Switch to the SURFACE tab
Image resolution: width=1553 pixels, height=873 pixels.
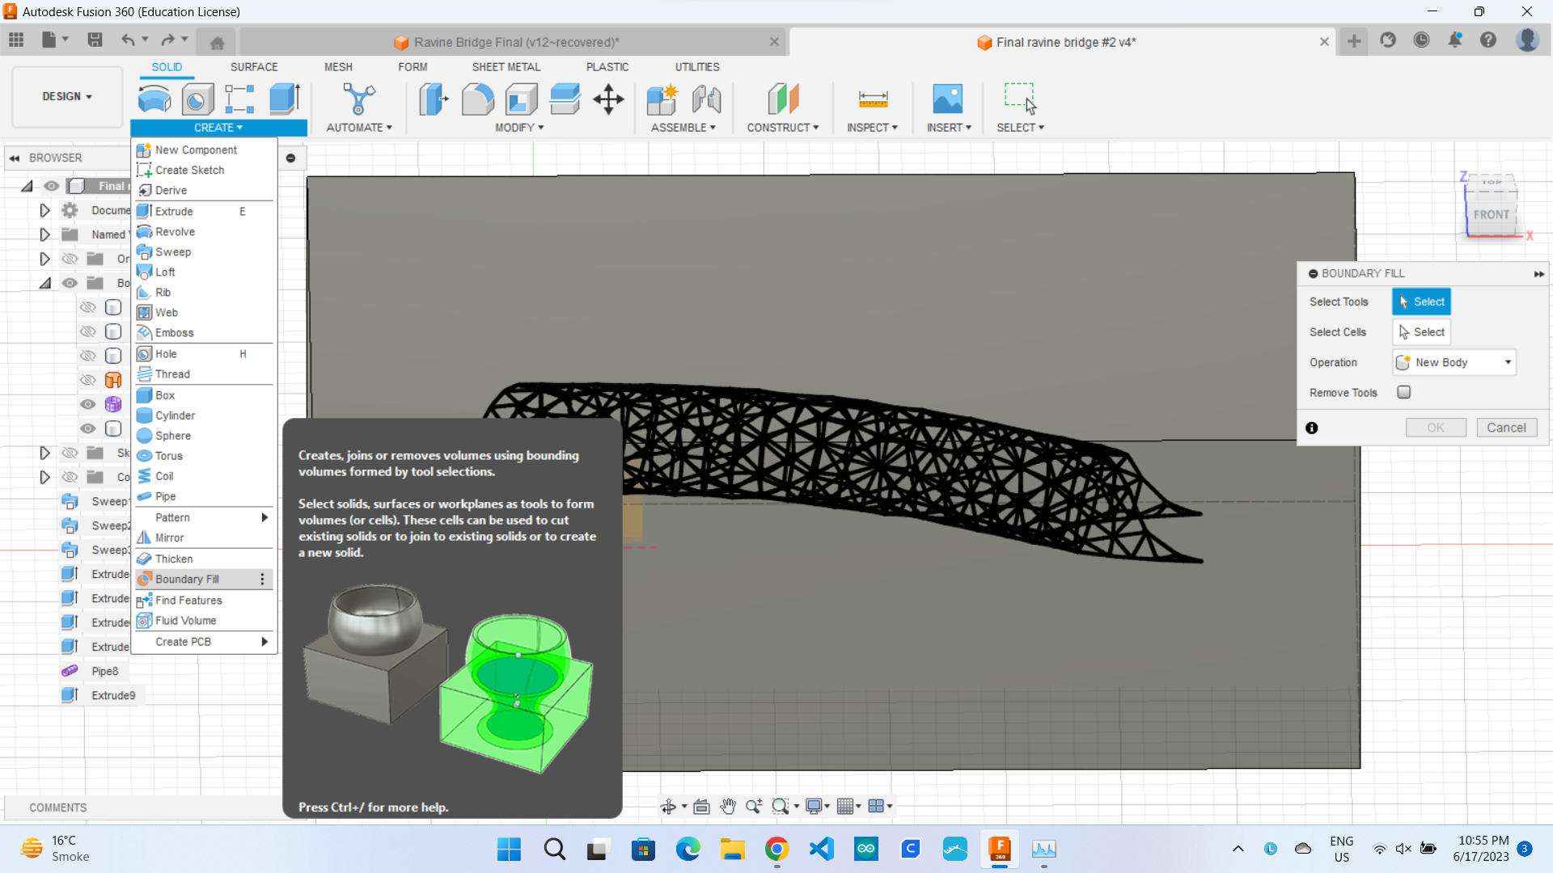click(253, 67)
